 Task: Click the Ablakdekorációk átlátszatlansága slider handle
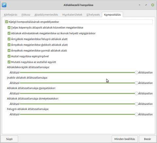(136, 72)
